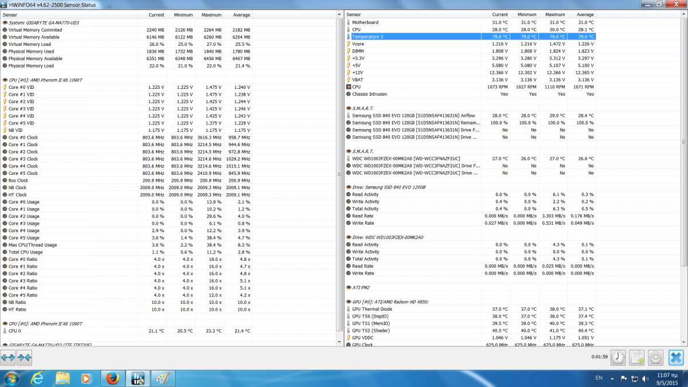
Task: Show hidden system tray icons
Action: 612,378
